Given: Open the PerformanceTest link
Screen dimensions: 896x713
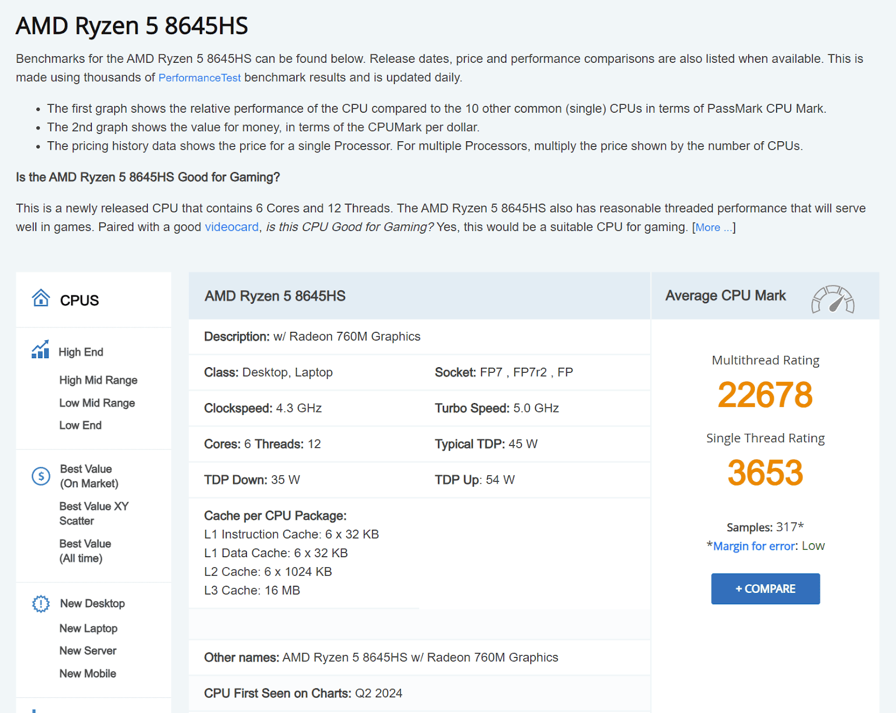Looking at the screenshot, I should tap(199, 78).
